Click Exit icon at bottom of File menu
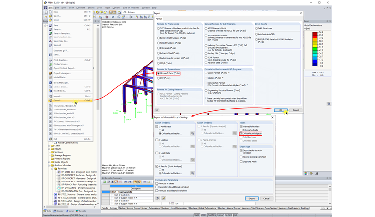Image resolution: width=375 pixels, height=217 pixels. click(50, 139)
